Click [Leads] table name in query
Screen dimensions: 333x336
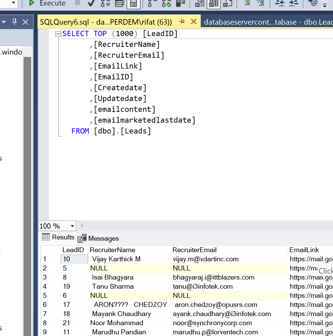pos(136,131)
